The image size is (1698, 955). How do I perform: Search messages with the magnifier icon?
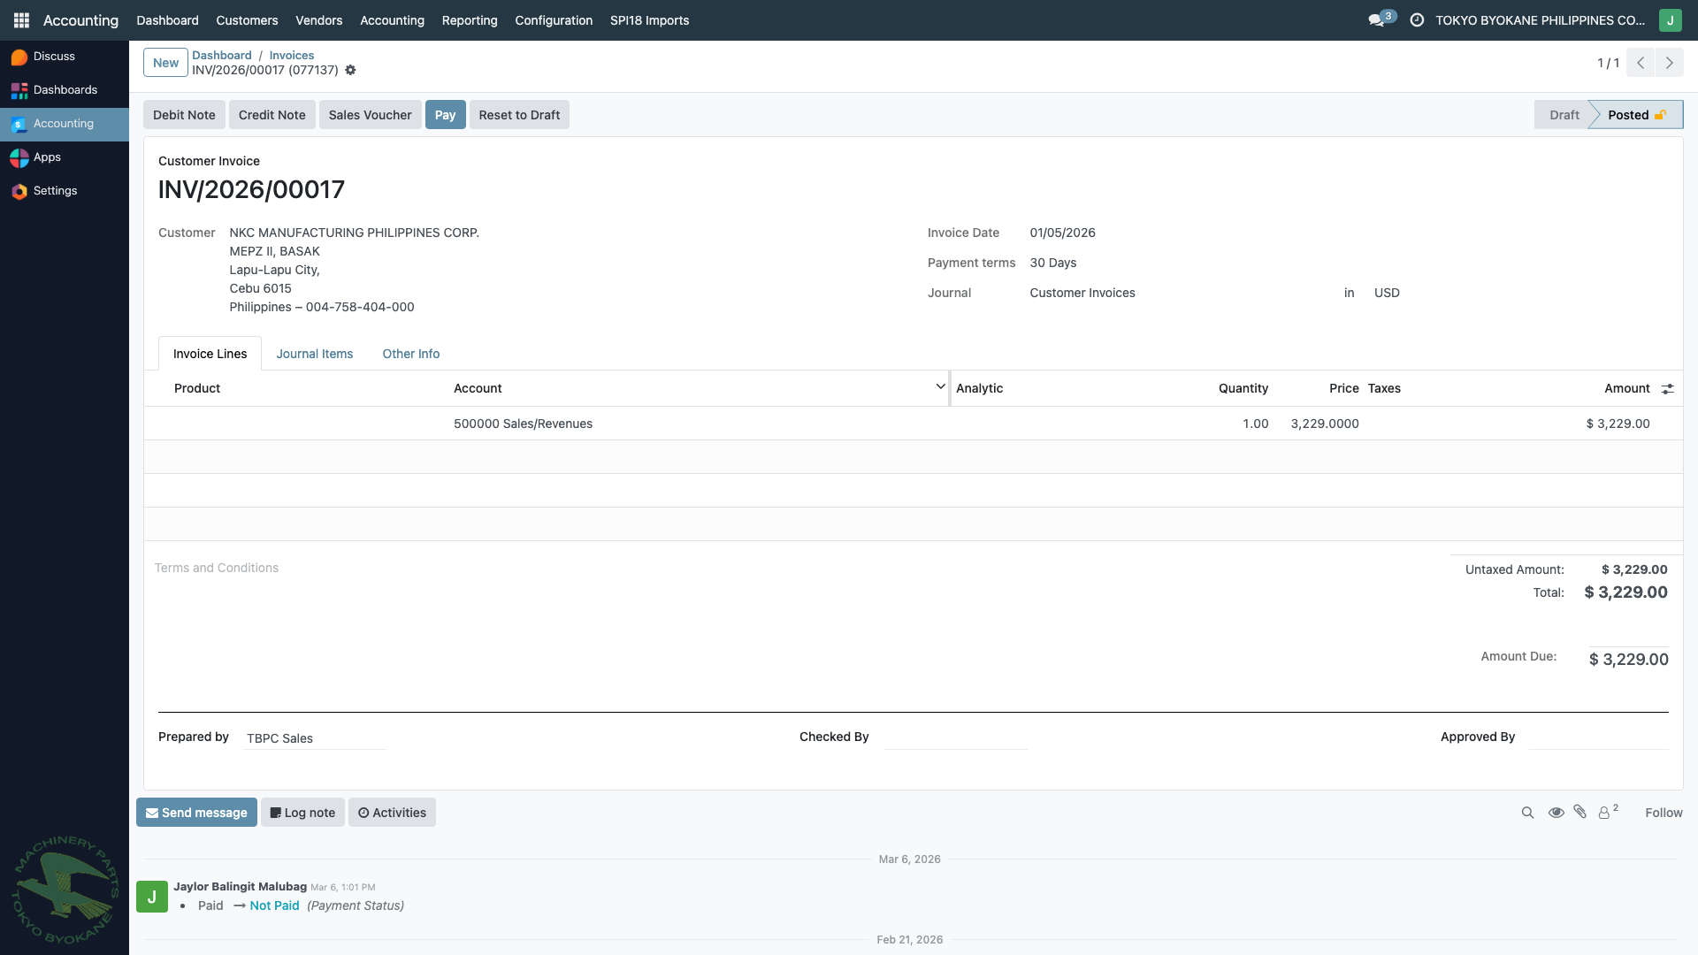point(1527,813)
